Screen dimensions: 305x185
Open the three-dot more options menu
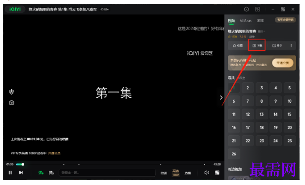(291, 45)
